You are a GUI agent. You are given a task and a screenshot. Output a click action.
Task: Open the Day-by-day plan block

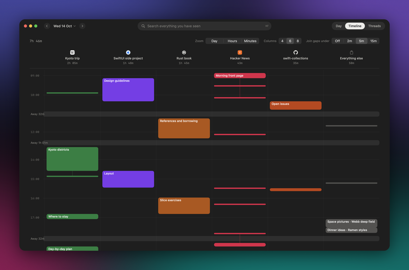click(x=72, y=249)
